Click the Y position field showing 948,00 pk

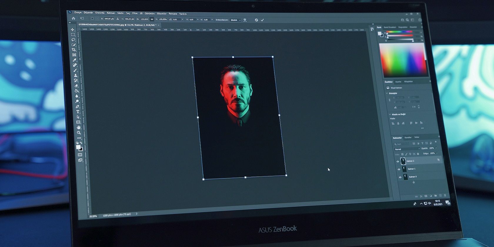129,19
